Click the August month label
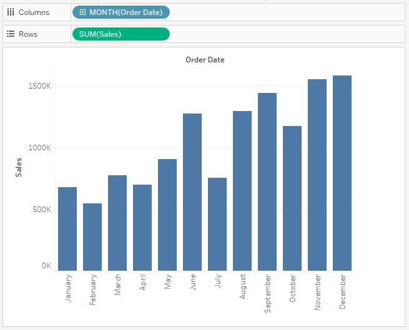Image resolution: width=409 pixels, height=330 pixels. [242, 287]
